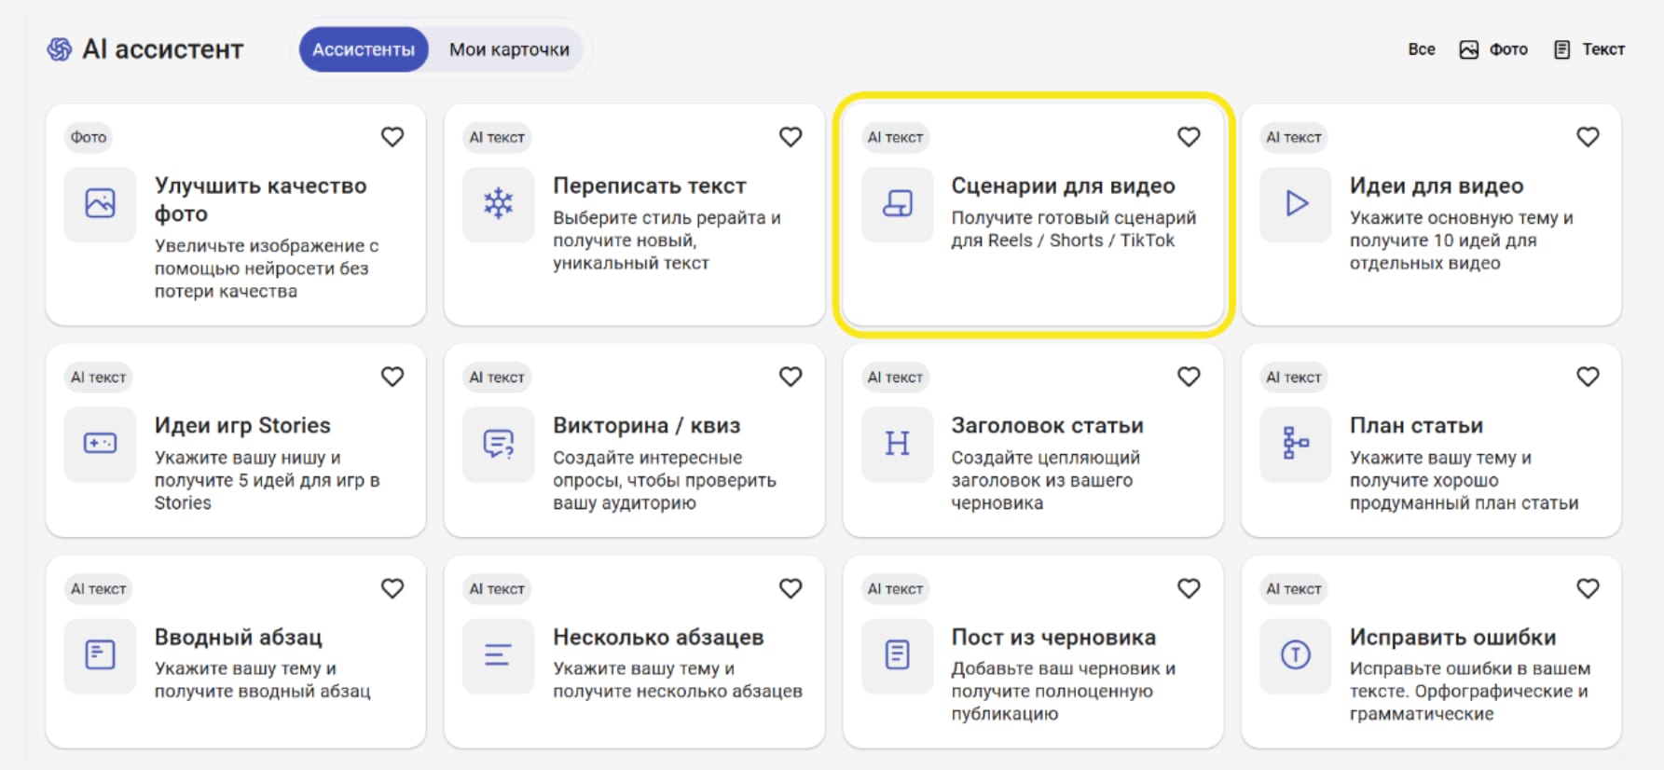This screenshot has width=1664, height=770.
Task: Switch to the Ассистенты tab
Action: [x=364, y=49]
